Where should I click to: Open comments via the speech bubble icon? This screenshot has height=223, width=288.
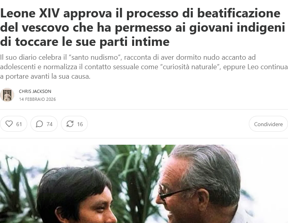pyautogui.click(x=39, y=124)
